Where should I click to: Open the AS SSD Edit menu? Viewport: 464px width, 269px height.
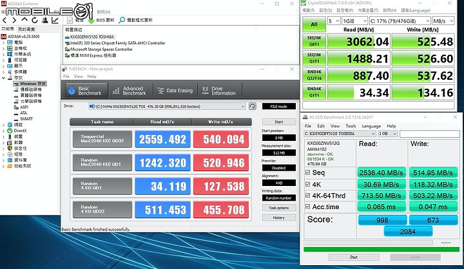(x=321, y=126)
